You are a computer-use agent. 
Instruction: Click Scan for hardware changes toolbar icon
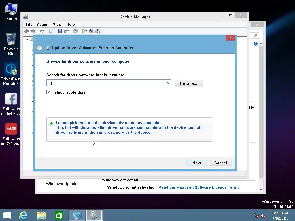tap(75, 31)
